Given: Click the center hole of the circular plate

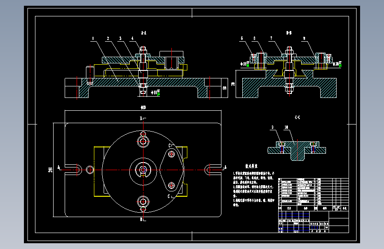Looking at the screenshot, I should 143,170.
